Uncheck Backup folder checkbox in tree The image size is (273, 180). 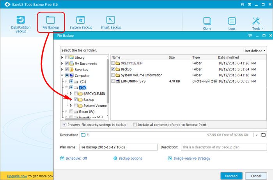point(76,99)
